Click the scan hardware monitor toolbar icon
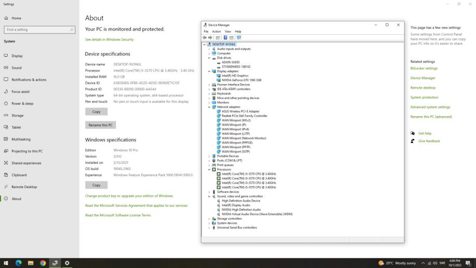Viewport: 476px width, 268px height. coord(239,38)
